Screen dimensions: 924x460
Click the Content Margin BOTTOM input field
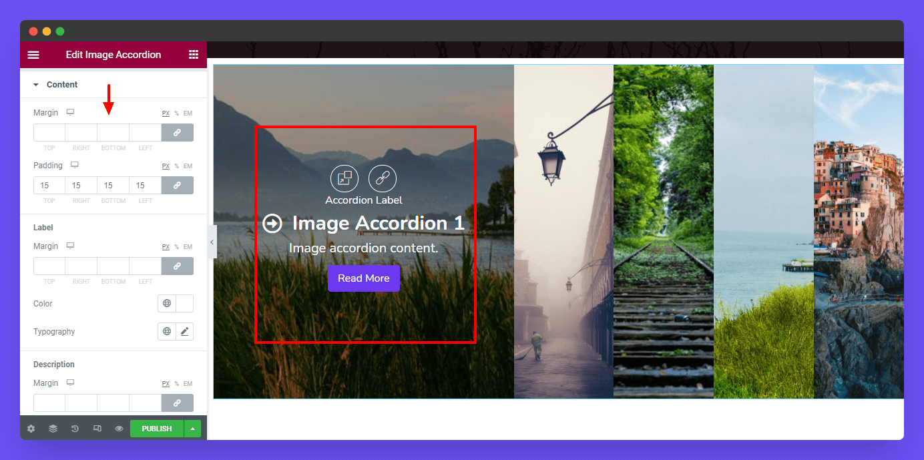click(113, 133)
